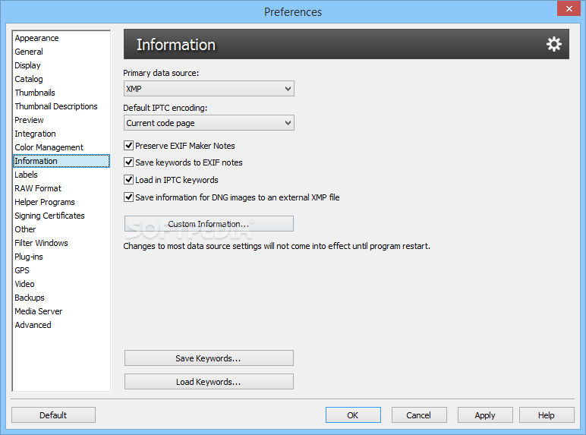Image resolution: width=586 pixels, height=435 pixels.
Task: Go to GPS preferences section
Action: tap(22, 270)
